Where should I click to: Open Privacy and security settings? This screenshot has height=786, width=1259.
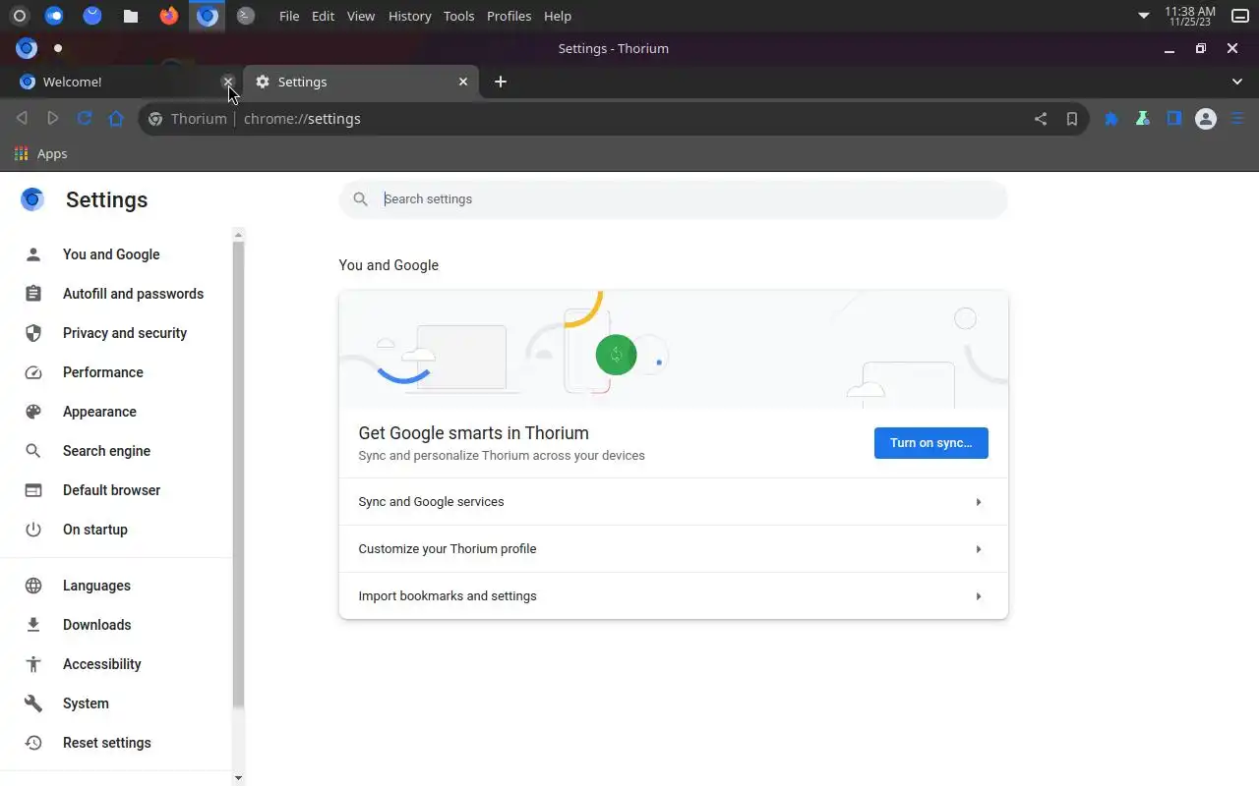point(116,333)
